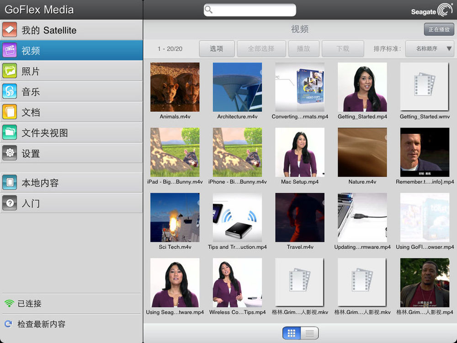Open the Sci Tech.m4v video thumbnail

(x=175, y=217)
